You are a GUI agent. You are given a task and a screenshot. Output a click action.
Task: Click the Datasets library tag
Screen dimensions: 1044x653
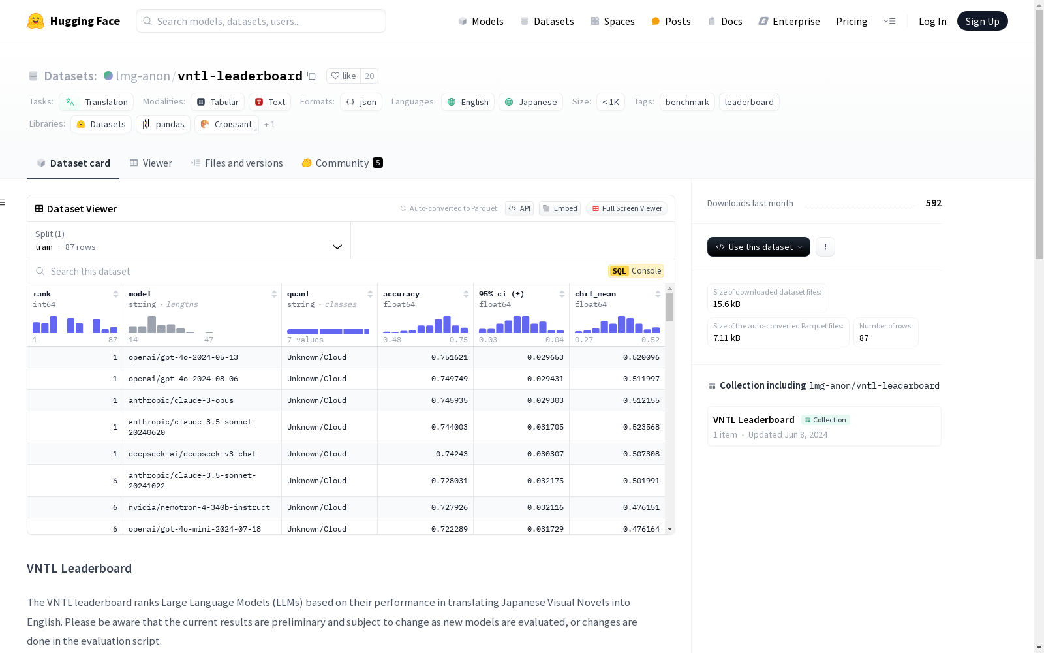pyautogui.click(x=101, y=124)
